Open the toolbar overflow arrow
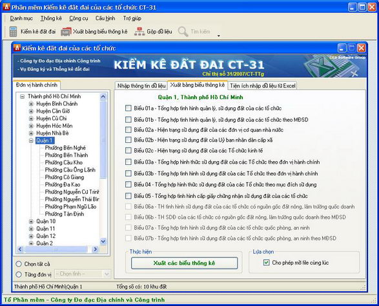Image resolution: width=379 pixels, height=306 pixels. [218, 36]
